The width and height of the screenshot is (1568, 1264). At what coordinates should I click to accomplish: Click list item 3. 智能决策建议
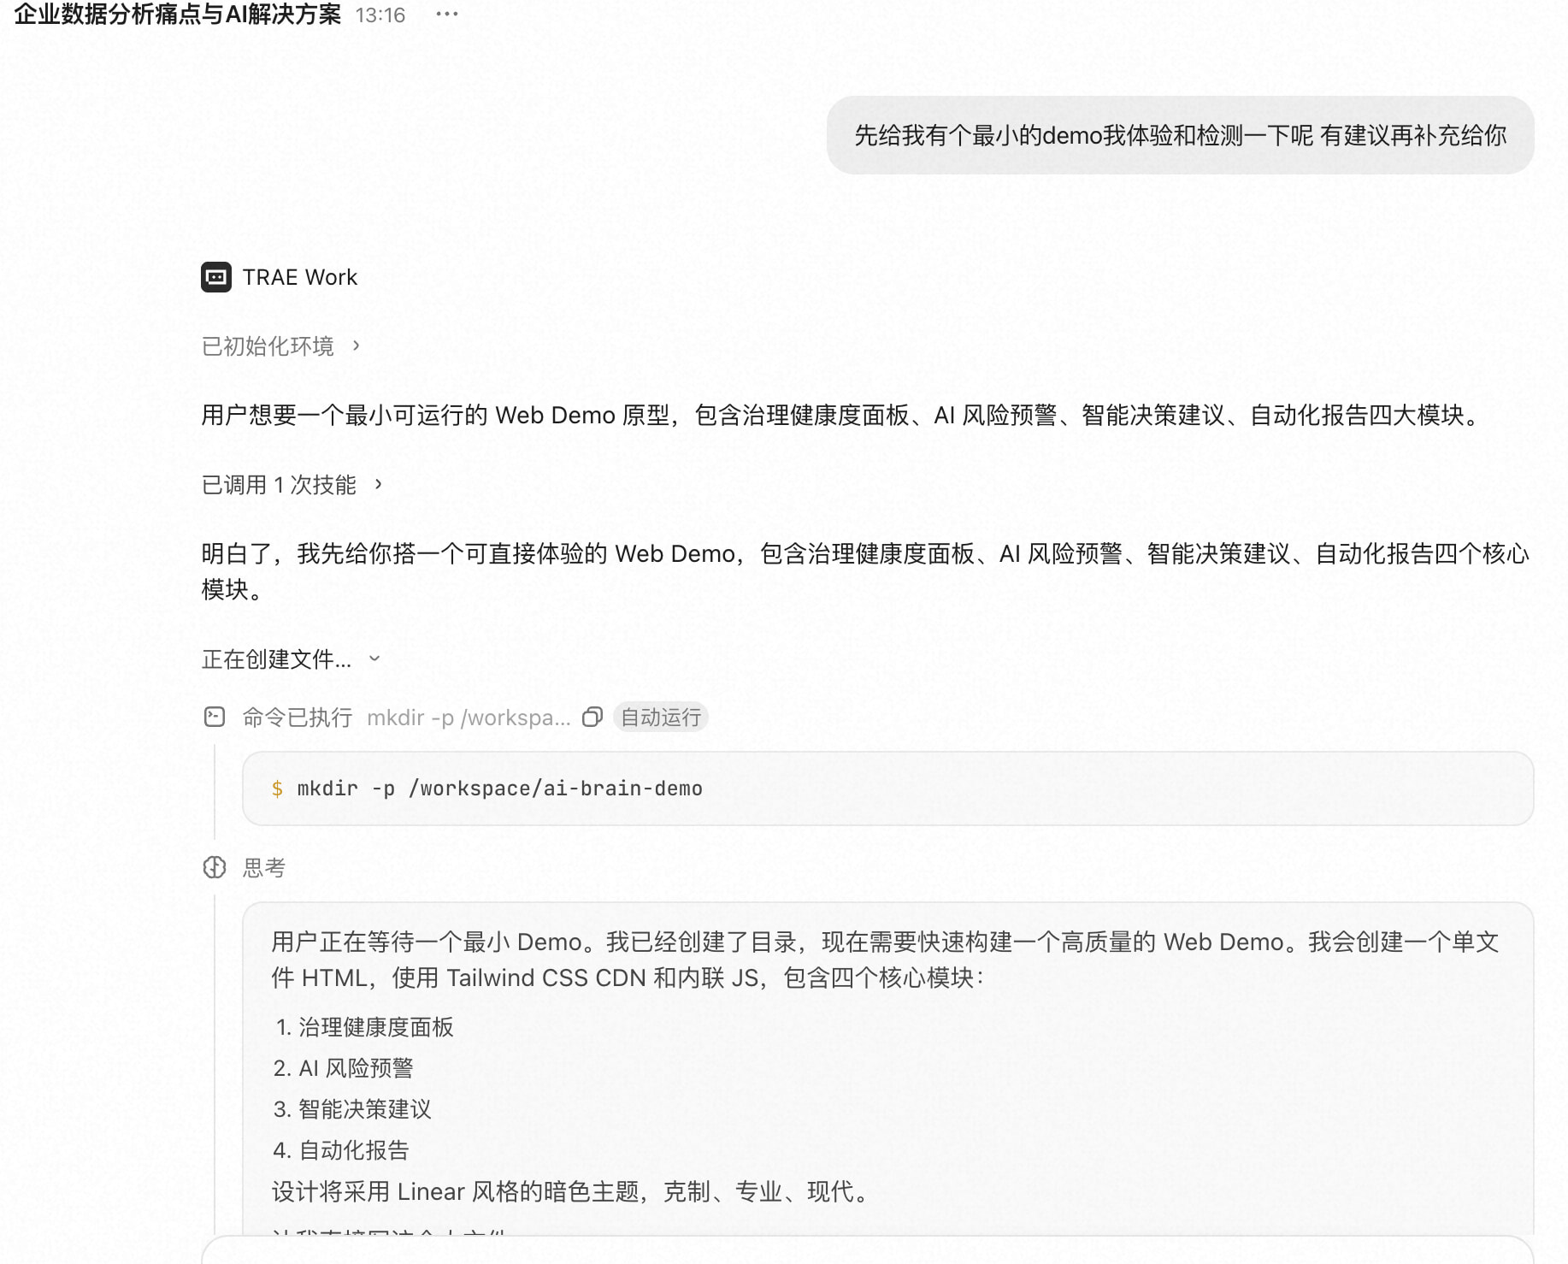352,1109
